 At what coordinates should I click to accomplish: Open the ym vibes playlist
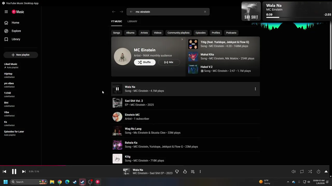21,85
